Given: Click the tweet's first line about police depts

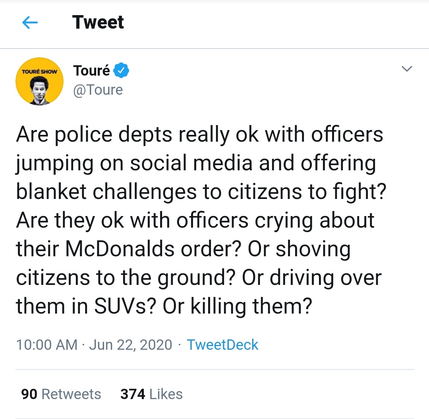Looking at the screenshot, I should pyautogui.click(x=199, y=135).
